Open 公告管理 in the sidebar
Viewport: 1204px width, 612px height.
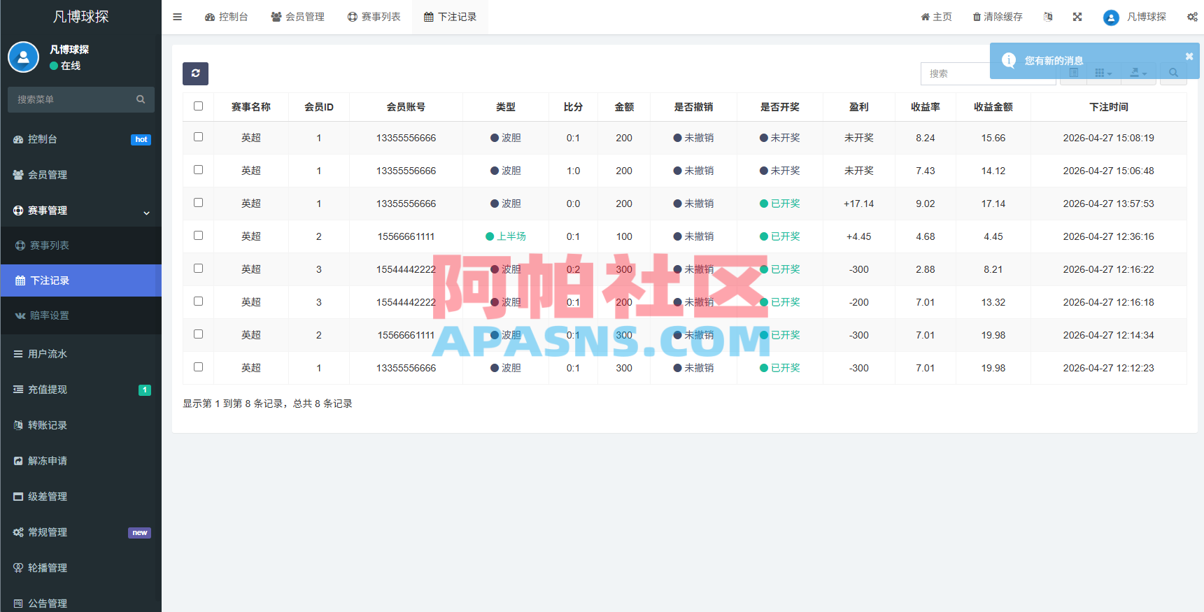click(81, 603)
